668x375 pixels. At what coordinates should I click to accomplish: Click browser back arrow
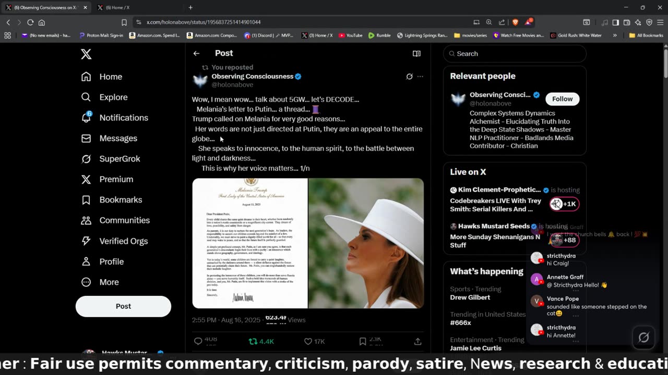(8, 22)
